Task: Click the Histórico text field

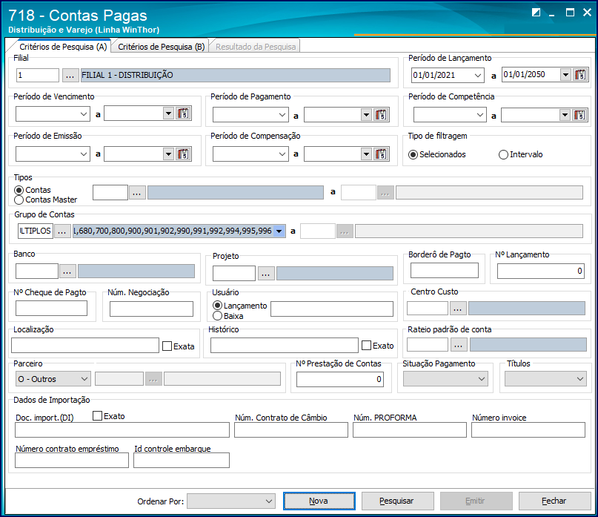Action: coord(284,345)
